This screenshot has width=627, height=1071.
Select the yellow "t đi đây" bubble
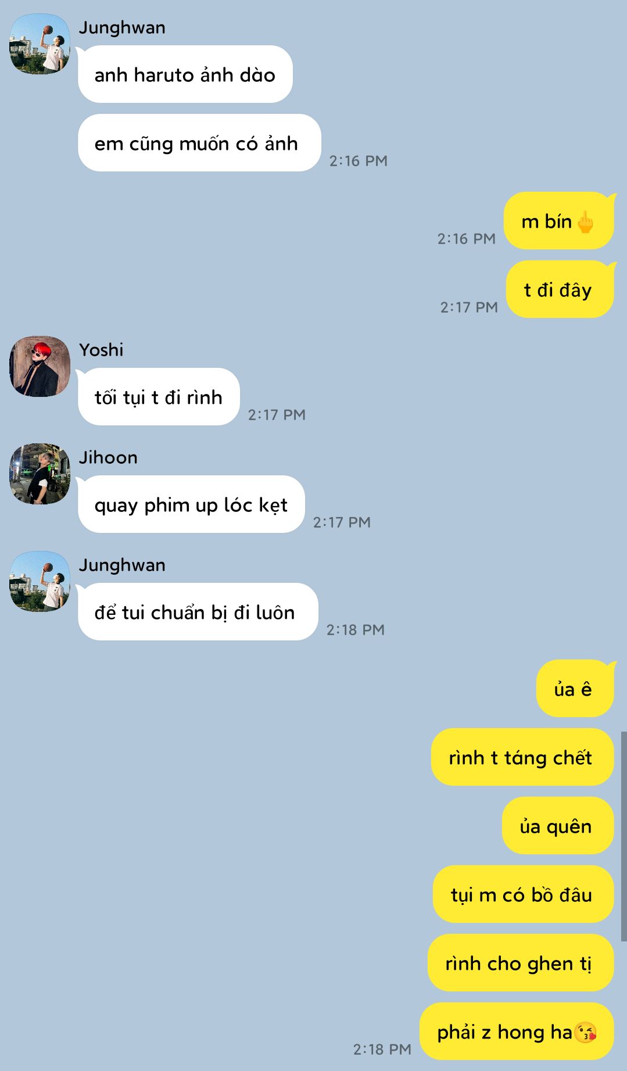coord(560,289)
